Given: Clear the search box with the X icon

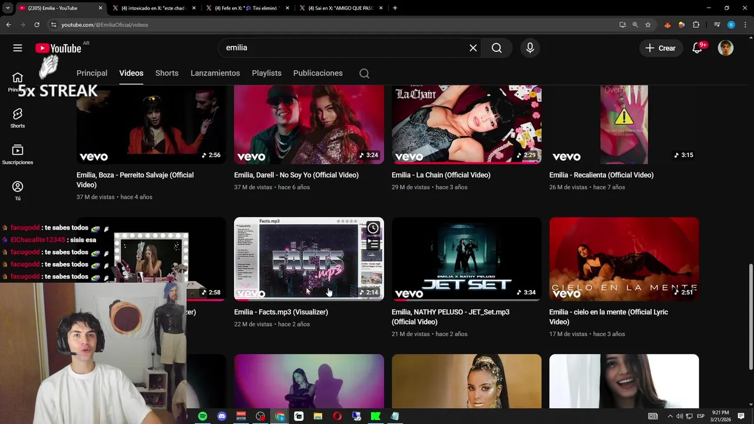Looking at the screenshot, I should click(x=473, y=48).
